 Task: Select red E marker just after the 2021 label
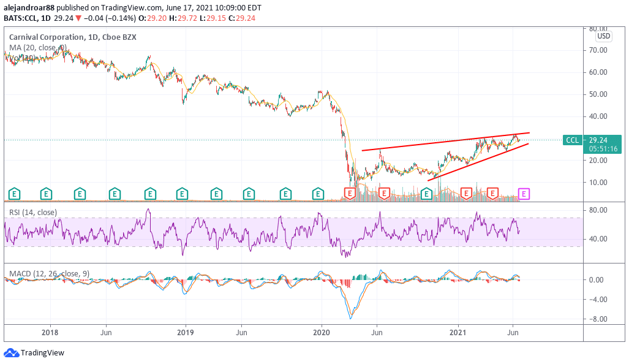(x=465, y=194)
